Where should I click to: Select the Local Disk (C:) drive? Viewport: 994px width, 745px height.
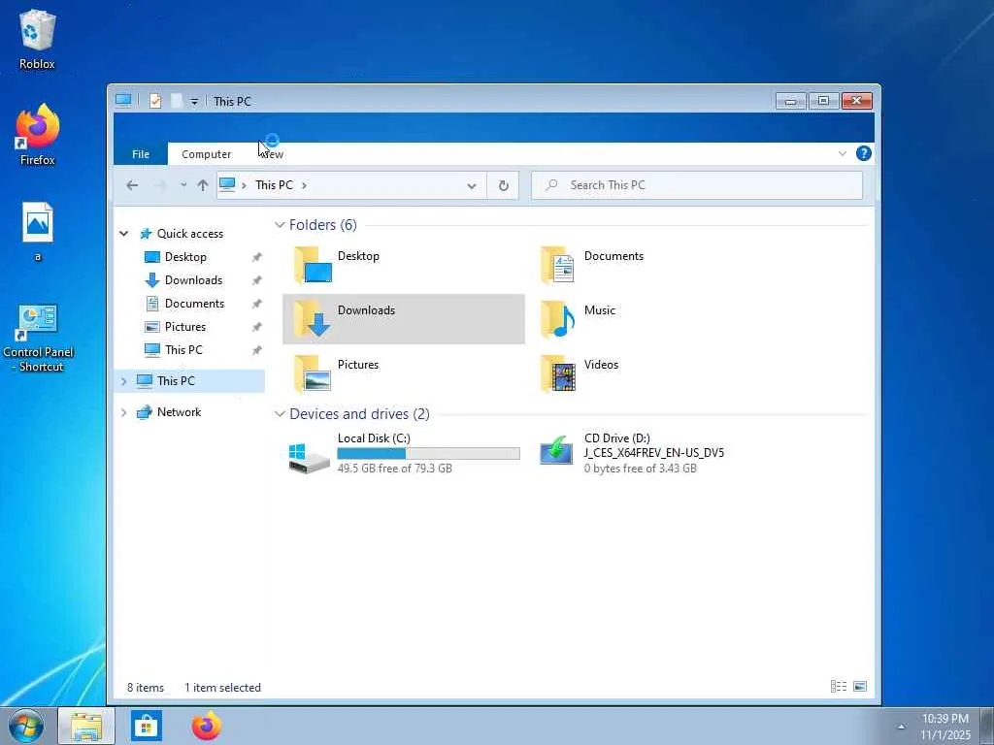pyautogui.click(x=403, y=454)
